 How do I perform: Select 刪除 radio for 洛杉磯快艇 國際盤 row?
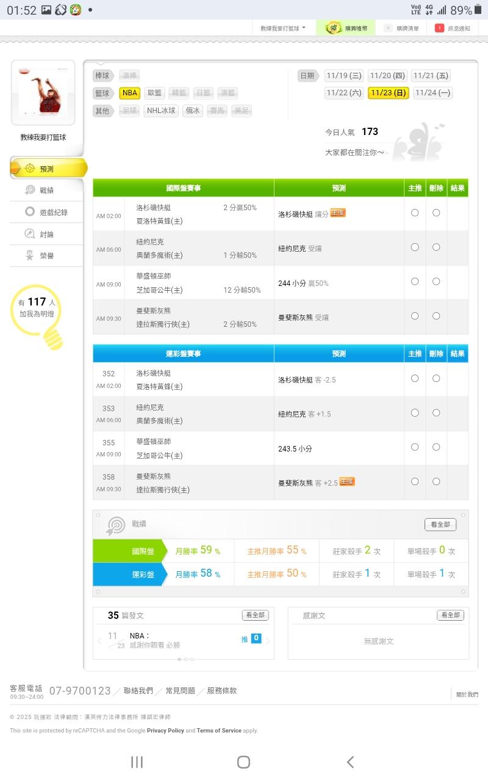click(x=436, y=213)
